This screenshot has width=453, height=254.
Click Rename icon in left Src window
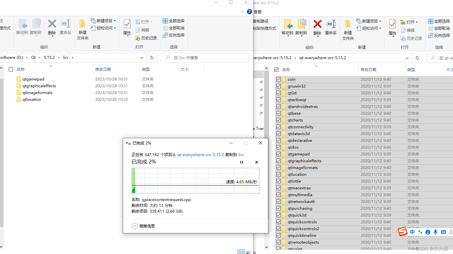pyautogui.click(x=65, y=24)
